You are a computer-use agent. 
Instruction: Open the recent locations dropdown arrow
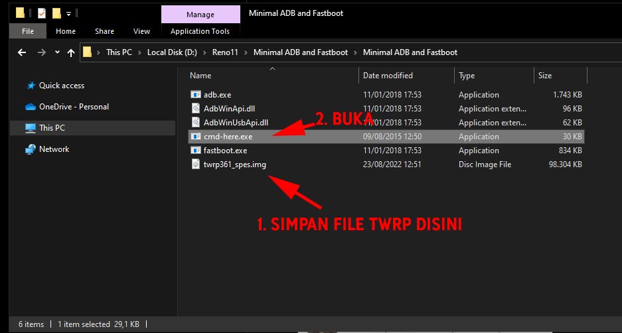tap(57, 52)
